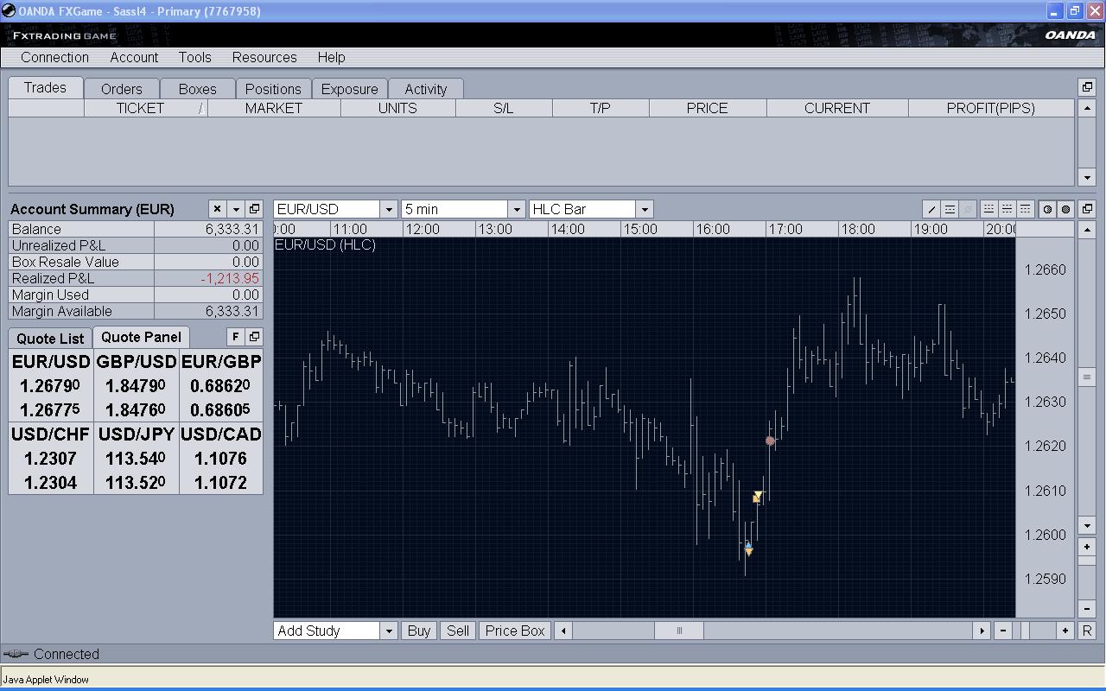Toggle the first circular chart display button
This screenshot has height=691, width=1106.
pos(1047,209)
